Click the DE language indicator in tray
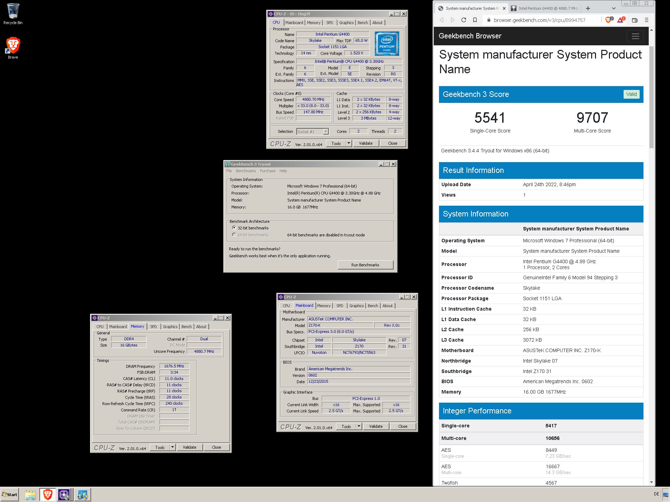The image size is (670, 502). click(656, 494)
